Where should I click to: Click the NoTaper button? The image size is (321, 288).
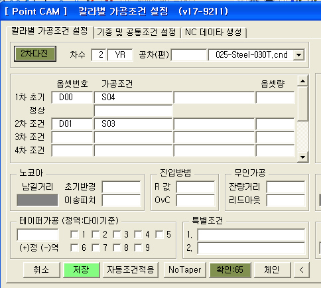point(185,270)
